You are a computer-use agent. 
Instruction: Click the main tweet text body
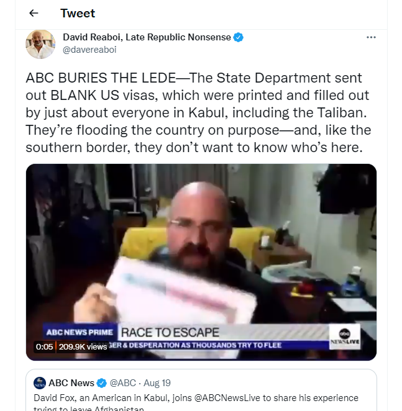coord(198,113)
